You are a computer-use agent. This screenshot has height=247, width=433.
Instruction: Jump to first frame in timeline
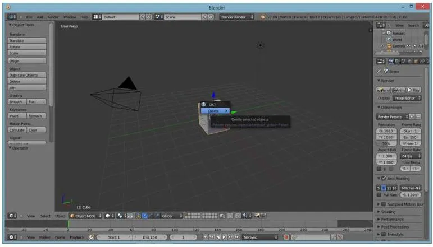coord(206,237)
